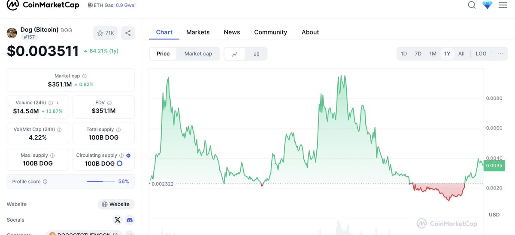The width and height of the screenshot is (515, 235).
Task: Open the X social link icon
Action: (118, 220)
